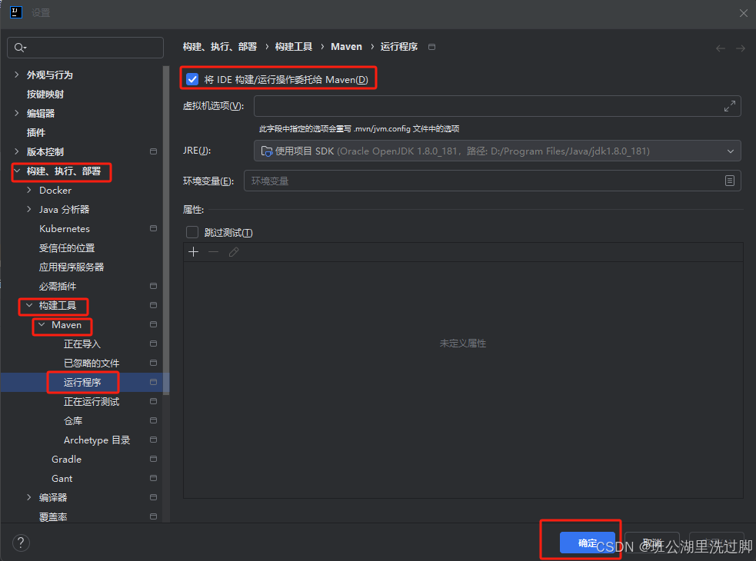
Task: Click project icon on 构建工具 row
Action: pyautogui.click(x=153, y=305)
